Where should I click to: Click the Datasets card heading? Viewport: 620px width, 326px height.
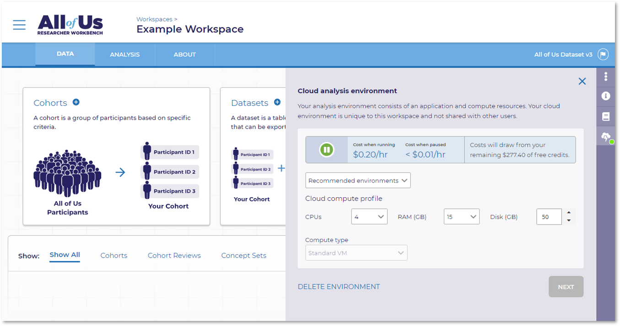click(x=250, y=103)
